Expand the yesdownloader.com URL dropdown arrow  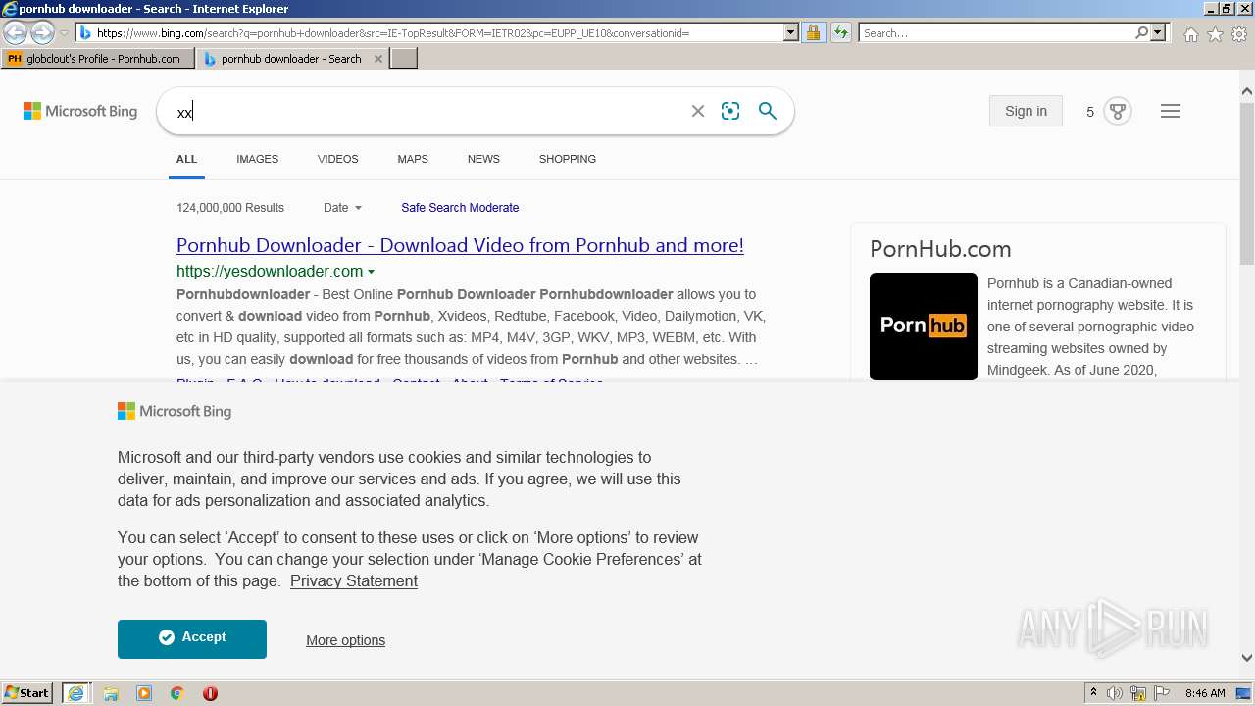(x=371, y=272)
